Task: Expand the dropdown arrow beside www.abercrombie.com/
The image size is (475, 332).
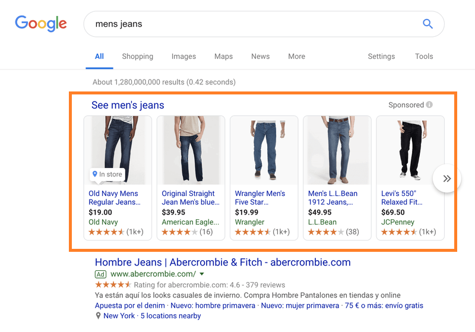Action: [x=202, y=274]
